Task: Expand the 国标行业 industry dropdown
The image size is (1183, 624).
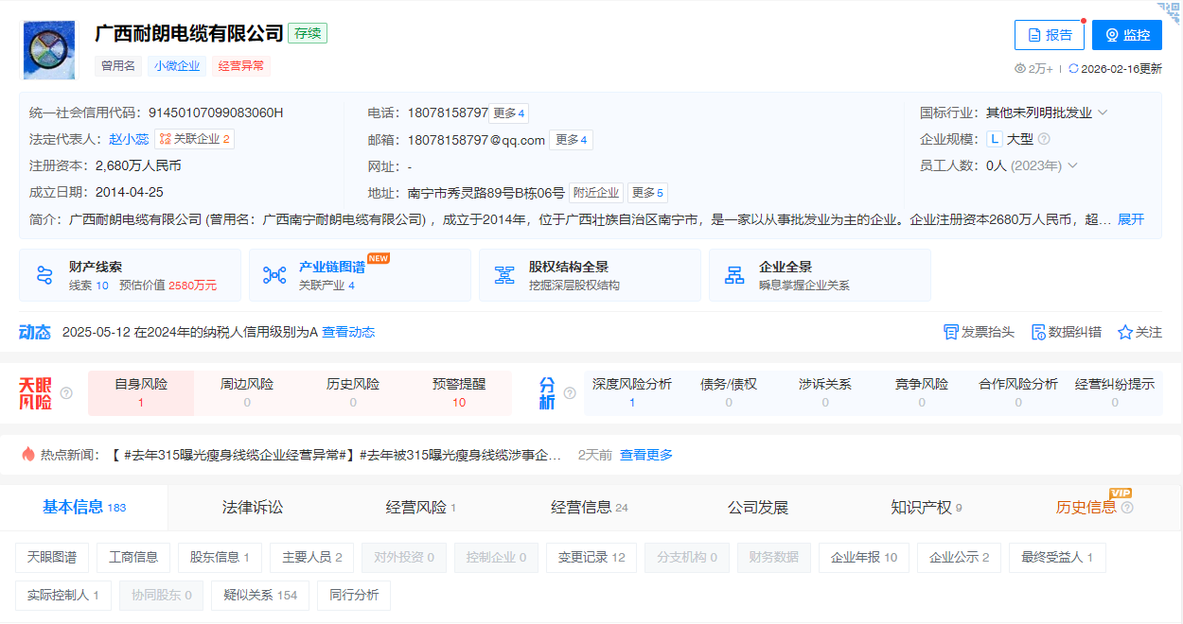Action: [1101, 111]
